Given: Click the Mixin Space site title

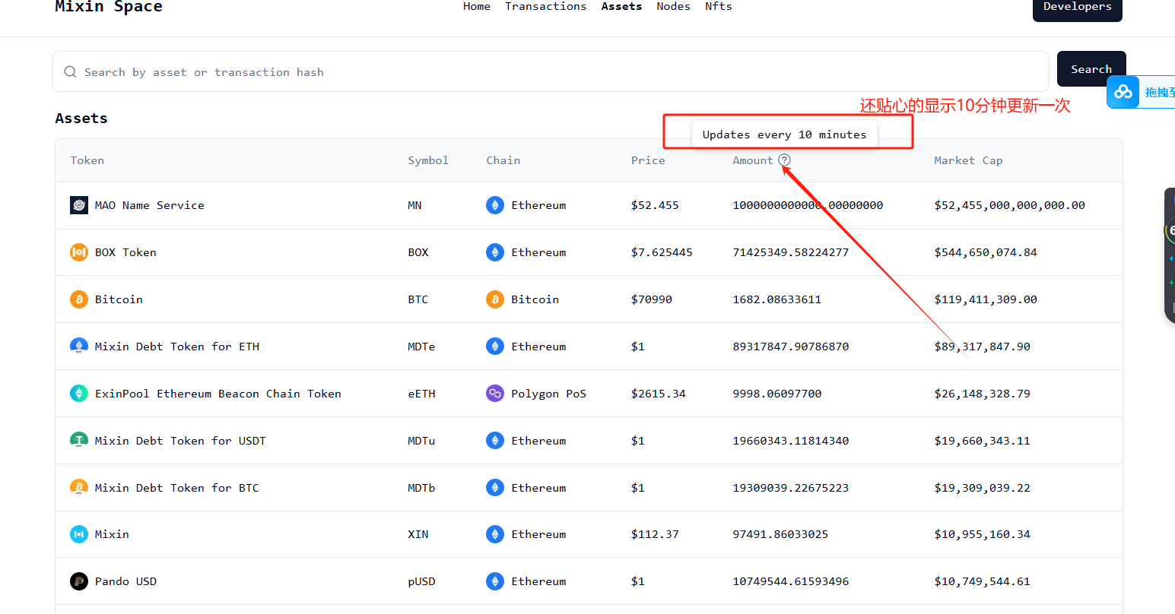Looking at the screenshot, I should [x=109, y=7].
